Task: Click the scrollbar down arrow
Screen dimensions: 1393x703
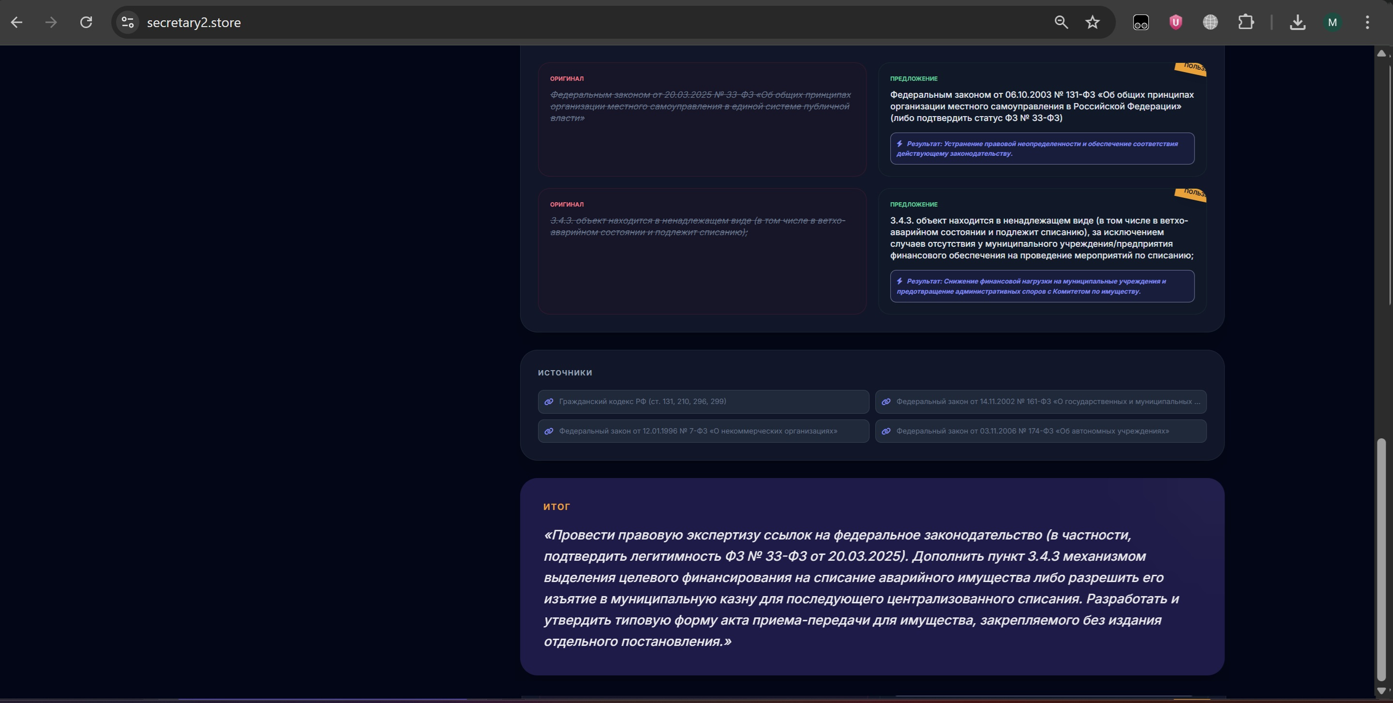Action: pyautogui.click(x=1381, y=690)
